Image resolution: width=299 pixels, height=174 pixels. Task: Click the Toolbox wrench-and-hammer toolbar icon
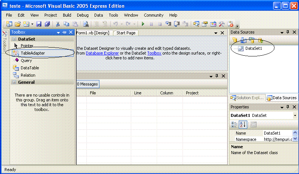(222, 24)
